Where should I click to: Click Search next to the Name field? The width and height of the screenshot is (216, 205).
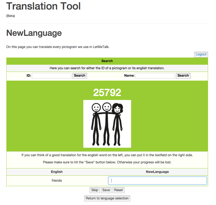[x=183, y=76]
